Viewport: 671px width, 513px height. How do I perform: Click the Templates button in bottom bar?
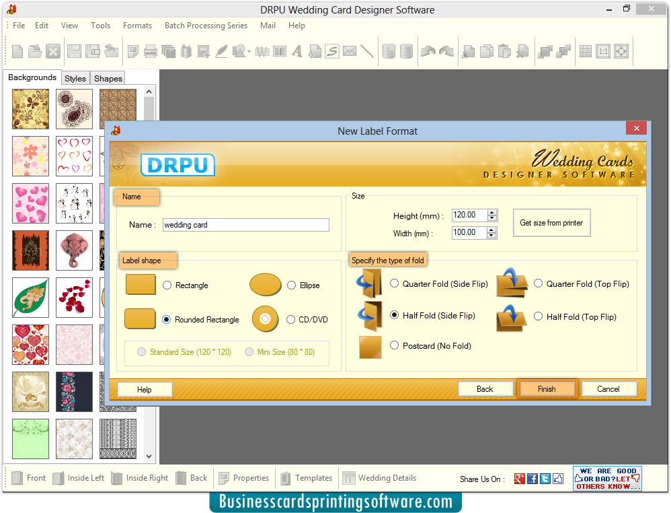pyautogui.click(x=307, y=478)
